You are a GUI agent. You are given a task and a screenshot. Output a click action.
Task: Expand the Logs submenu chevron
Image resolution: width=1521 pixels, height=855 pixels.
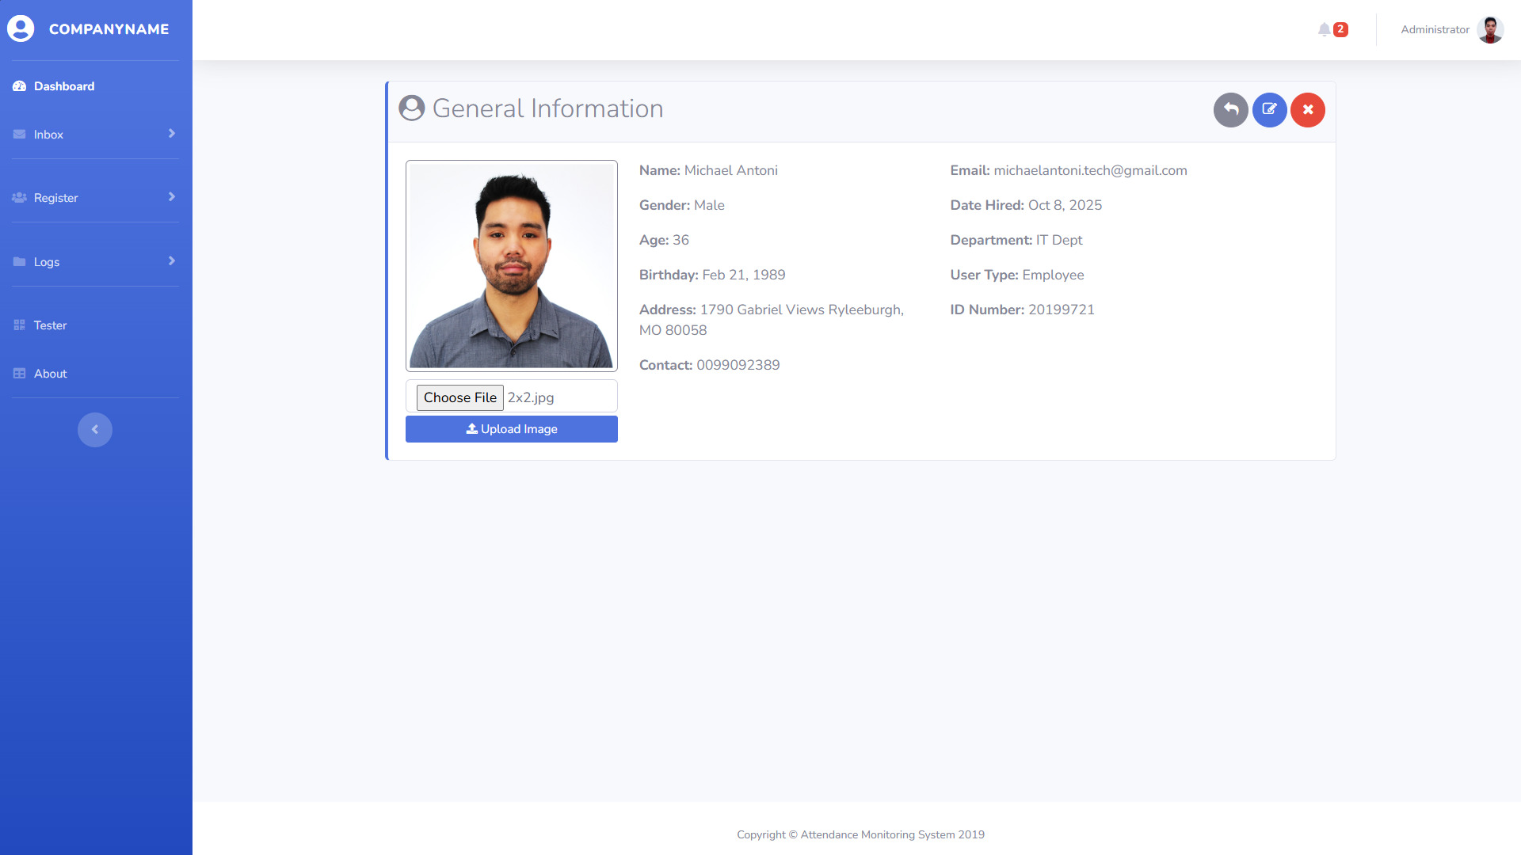pyautogui.click(x=171, y=261)
